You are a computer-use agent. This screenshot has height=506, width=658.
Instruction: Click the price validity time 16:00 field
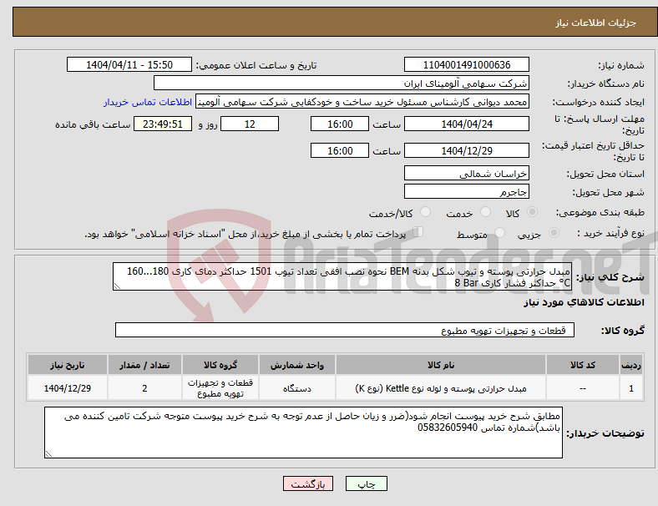tap(340, 150)
